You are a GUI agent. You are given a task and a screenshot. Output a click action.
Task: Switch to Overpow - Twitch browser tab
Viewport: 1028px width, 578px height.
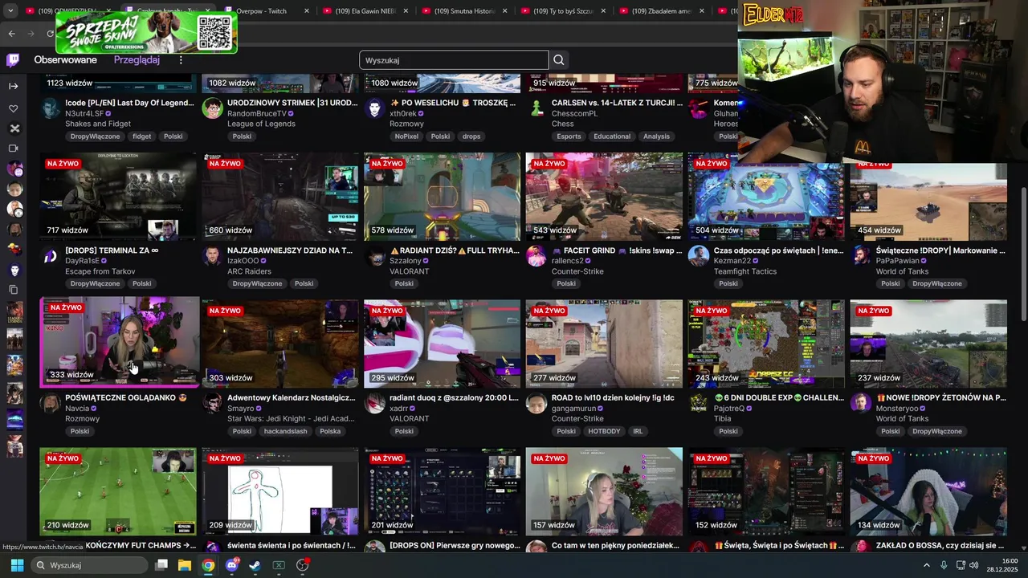pyautogui.click(x=267, y=11)
